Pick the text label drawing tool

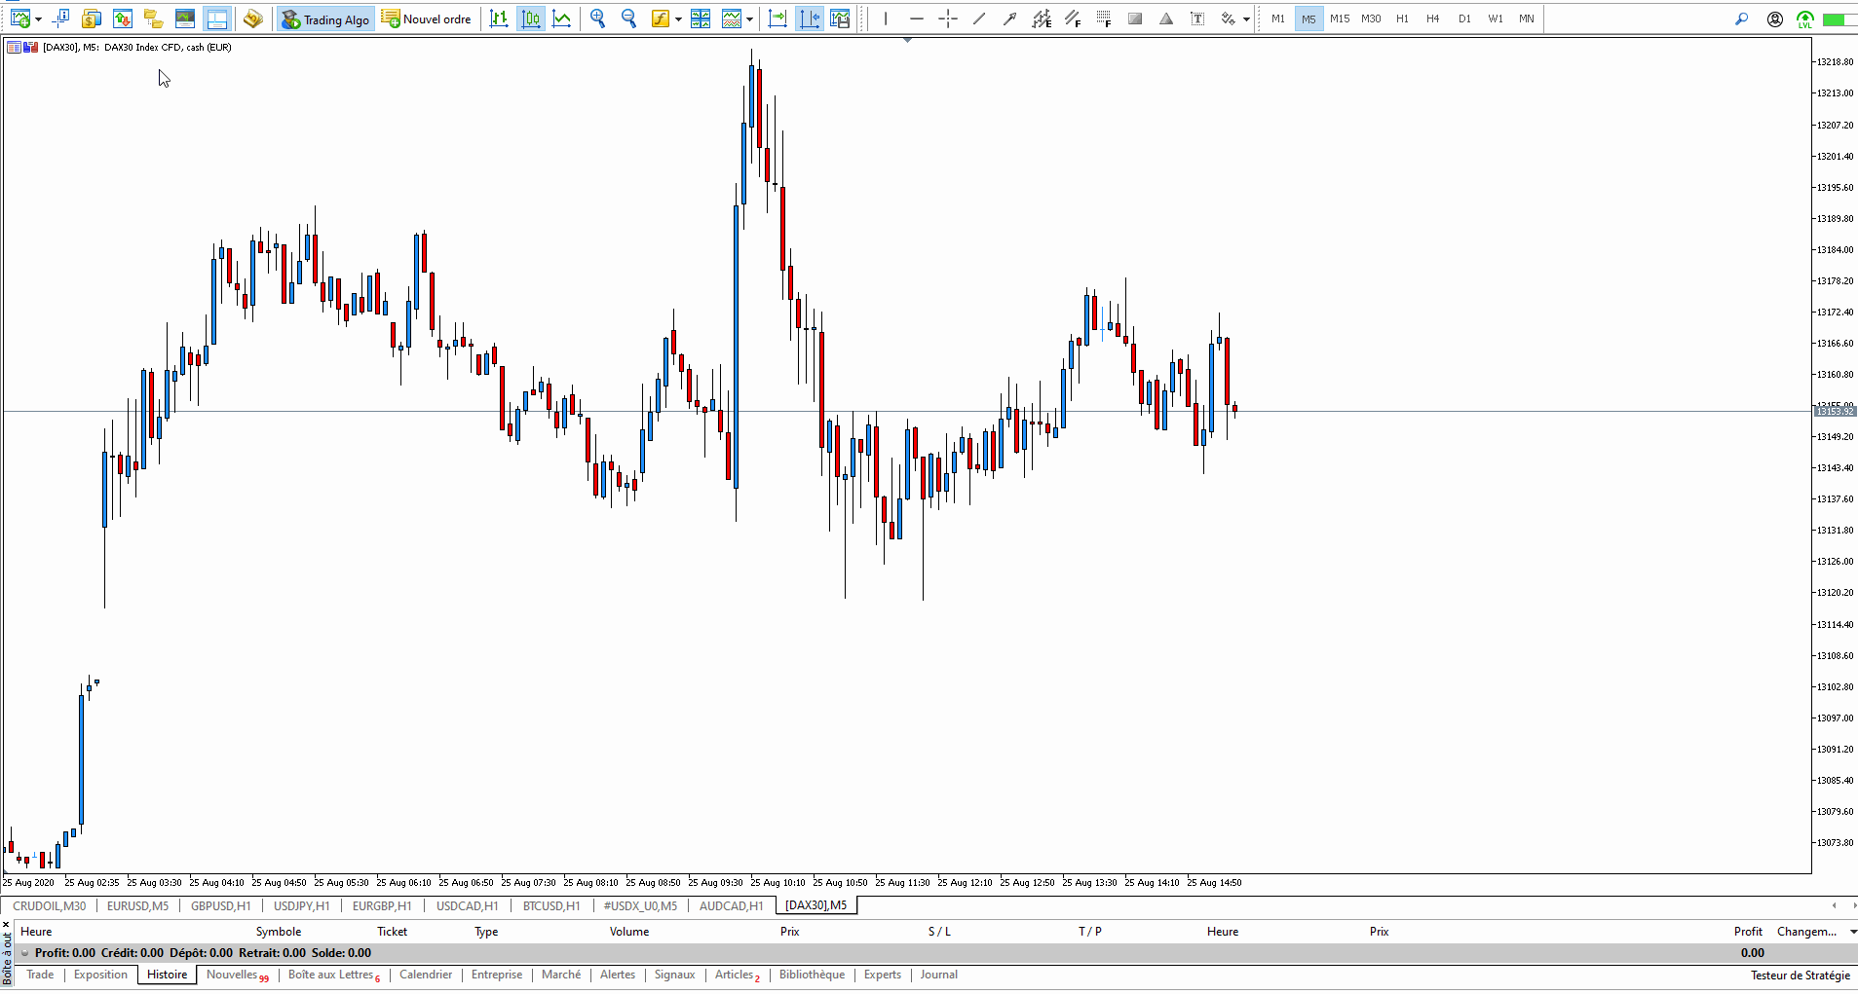click(x=1197, y=18)
